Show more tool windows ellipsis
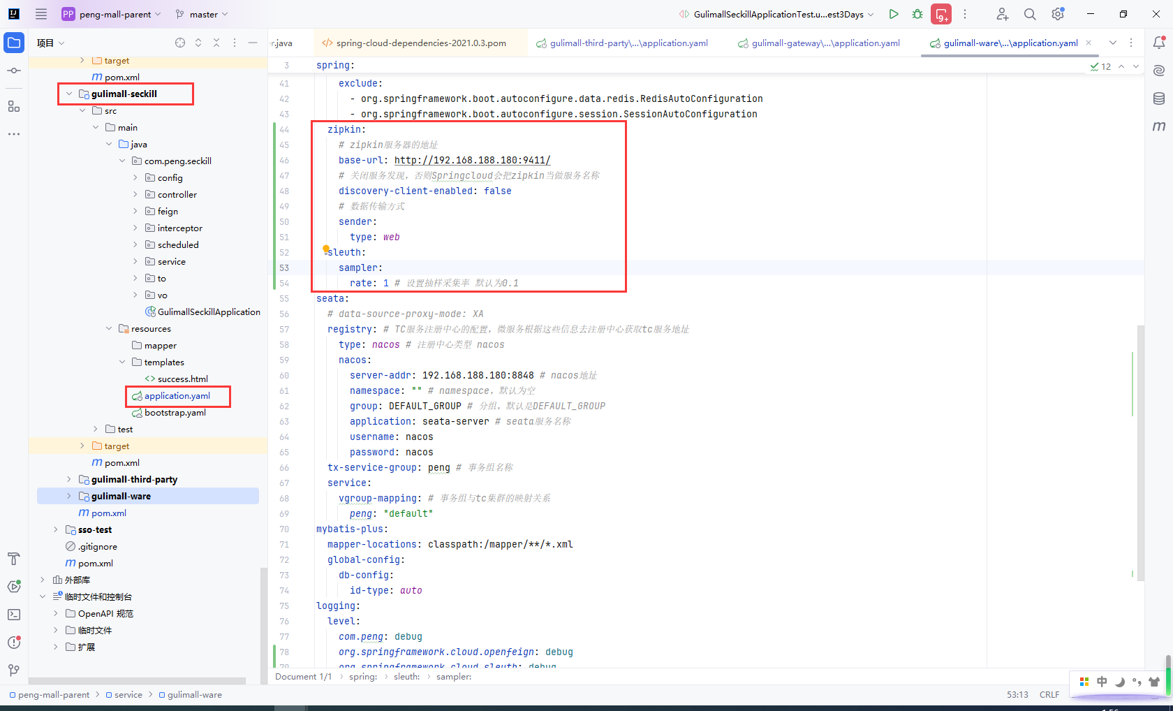The height and width of the screenshot is (711, 1173). pyautogui.click(x=14, y=133)
